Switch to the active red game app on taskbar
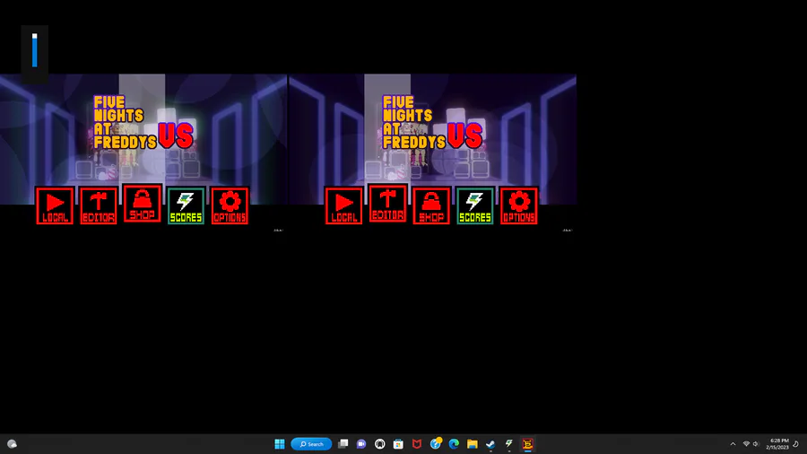 tap(527, 444)
